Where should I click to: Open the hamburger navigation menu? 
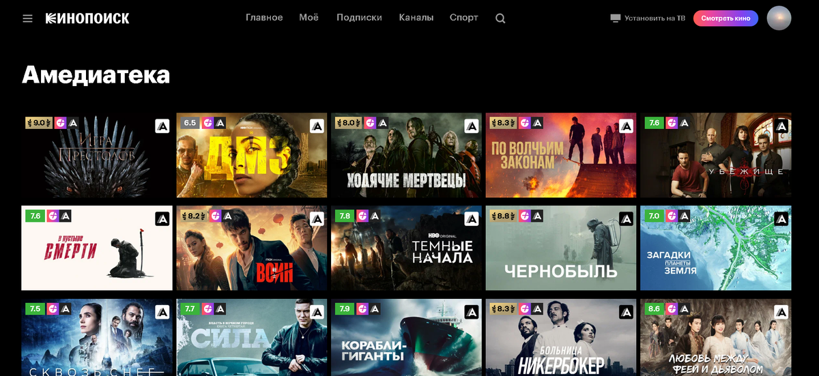coord(27,18)
